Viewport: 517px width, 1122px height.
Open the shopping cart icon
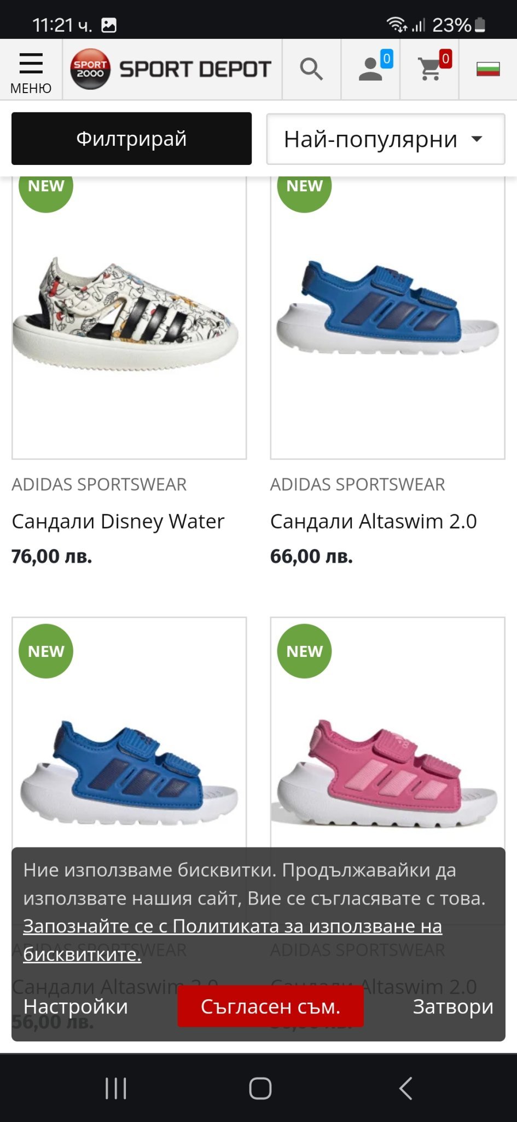[430, 70]
